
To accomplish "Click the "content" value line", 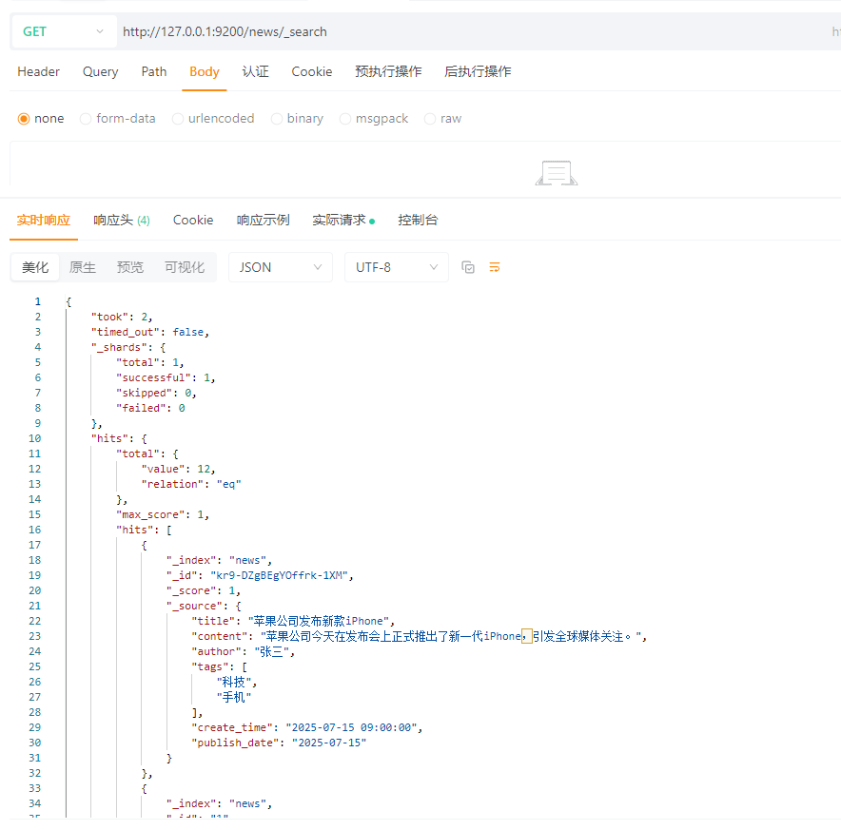I will click(420, 636).
